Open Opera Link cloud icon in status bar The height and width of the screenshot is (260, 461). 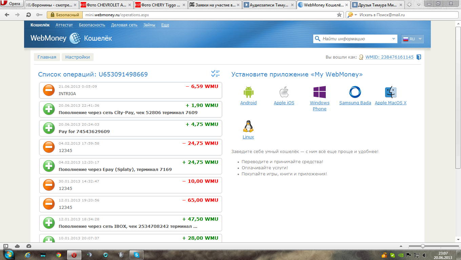click(17, 246)
